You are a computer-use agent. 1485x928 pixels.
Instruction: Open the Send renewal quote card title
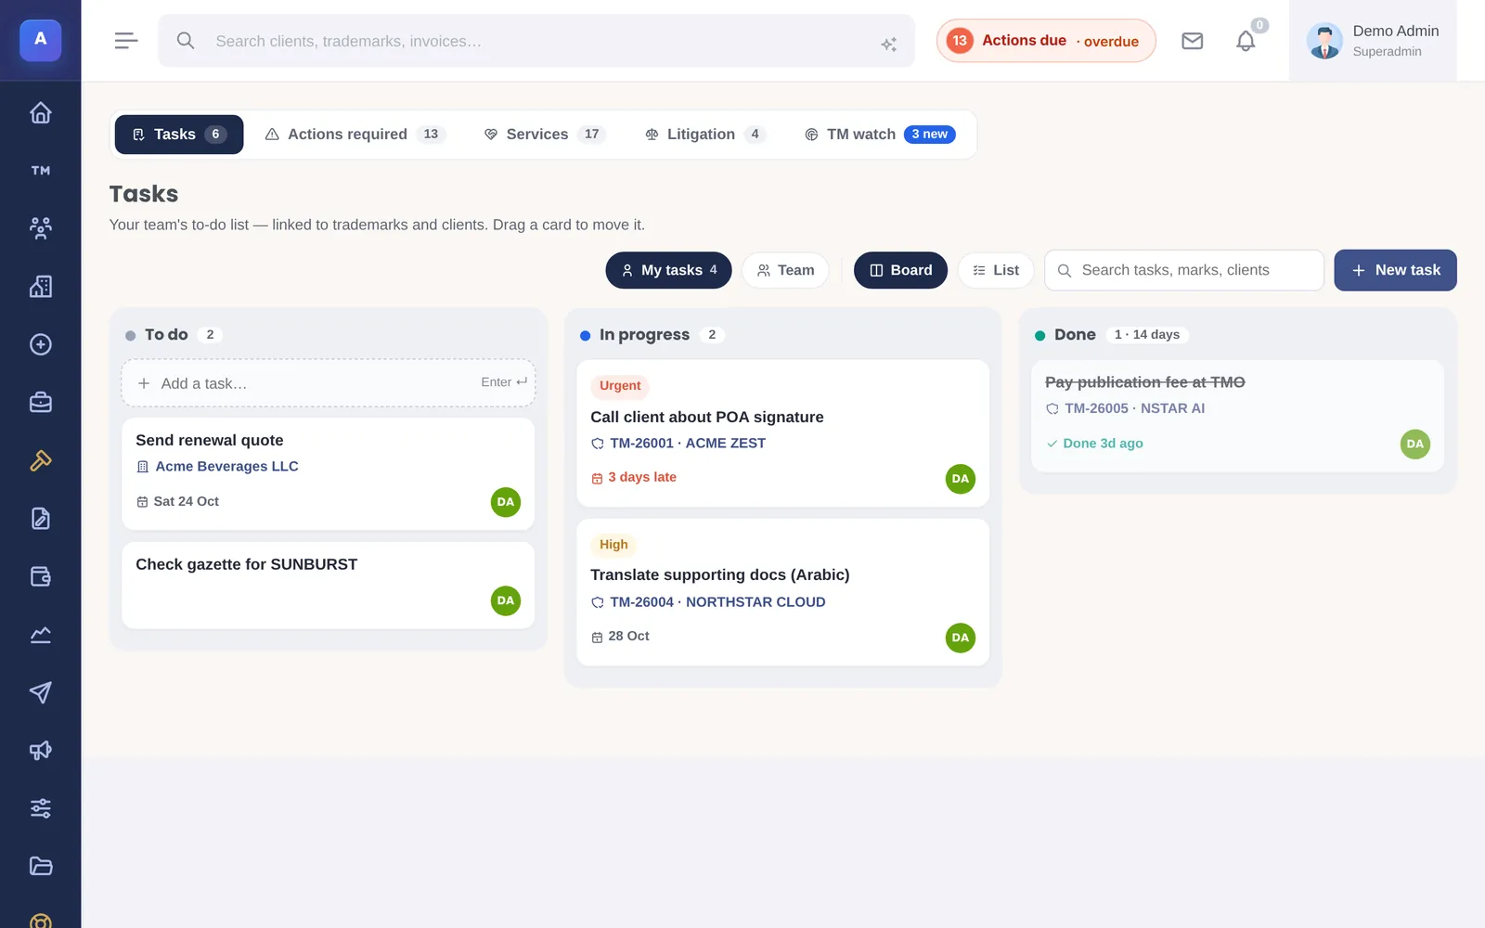coord(210,441)
